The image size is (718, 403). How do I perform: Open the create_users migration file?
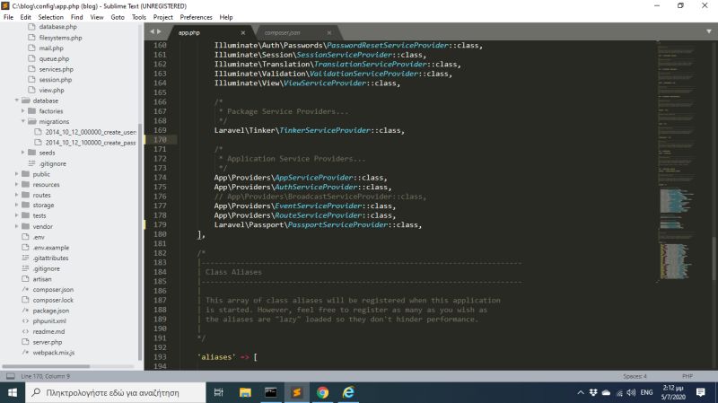(91, 132)
